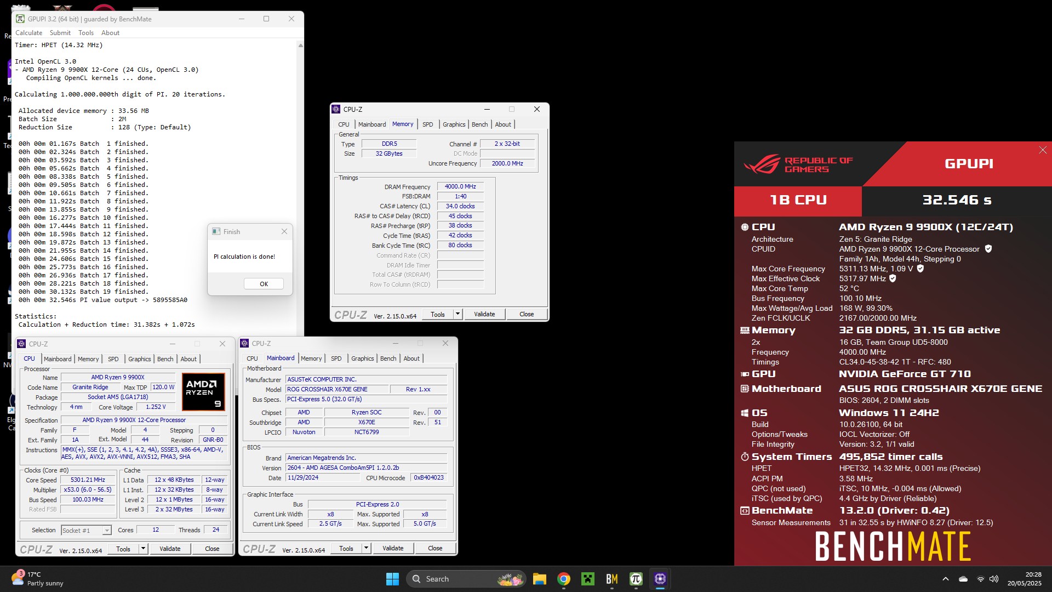Image resolution: width=1052 pixels, height=592 pixels.
Task: Open the Submit menu in GPUPI
Action: (x=60, y=33)
